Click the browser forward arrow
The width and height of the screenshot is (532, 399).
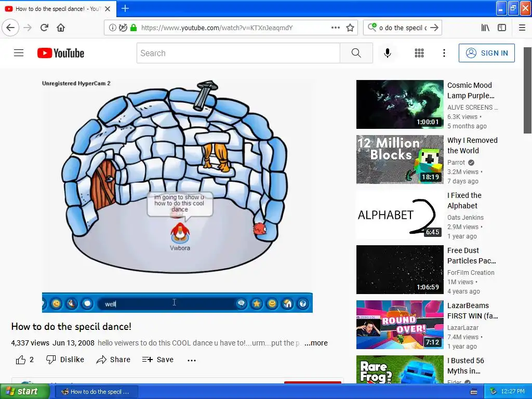pos(28,28)
